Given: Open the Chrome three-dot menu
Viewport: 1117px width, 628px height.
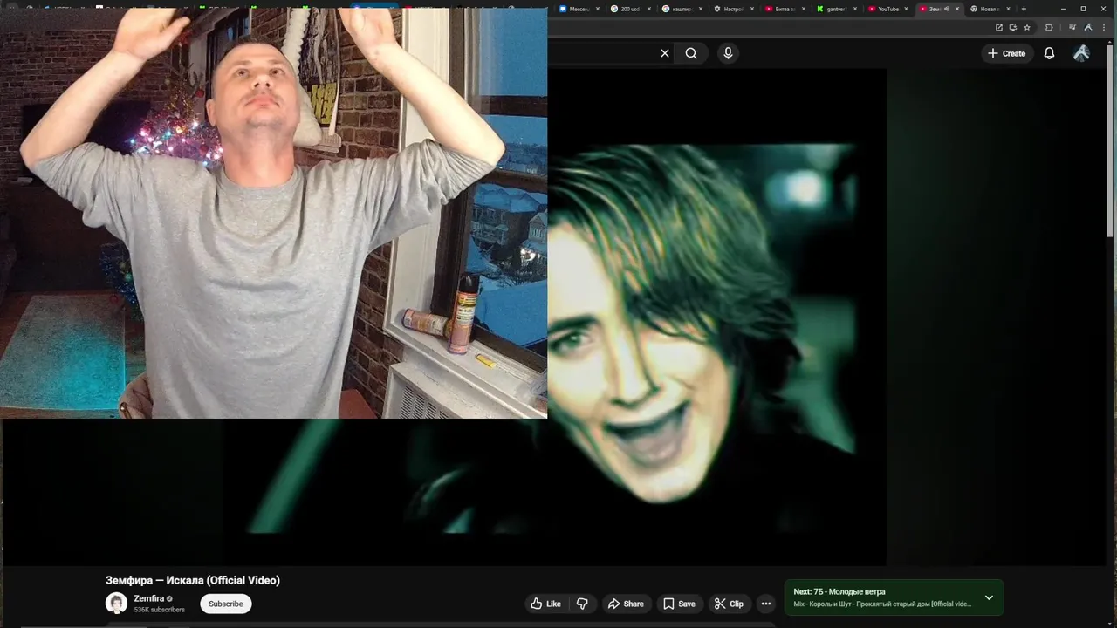Looking at the screenshot, I should tap(1104, 27).
